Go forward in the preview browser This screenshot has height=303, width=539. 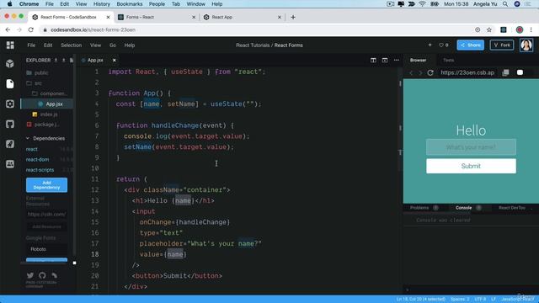[x=420, y=73]
